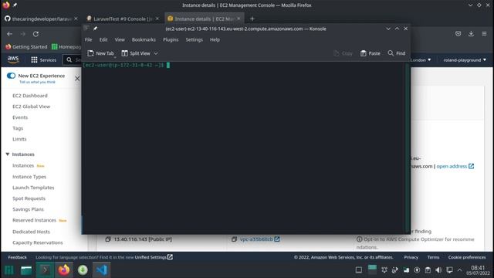Expand the Split View dropdown arrow
This screenshot has height=278, width=494.
coord(156,53)
